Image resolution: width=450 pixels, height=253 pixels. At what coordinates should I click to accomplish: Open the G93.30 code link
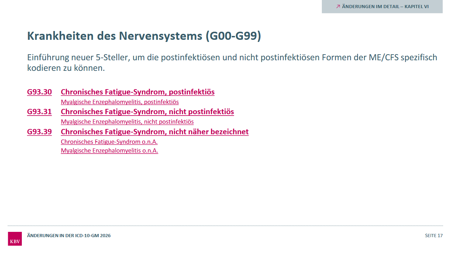tap(39, 92)
